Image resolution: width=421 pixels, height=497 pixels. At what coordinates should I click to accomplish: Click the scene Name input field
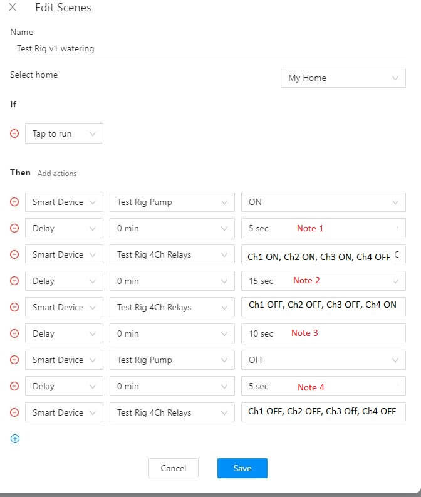click(207, 48)
